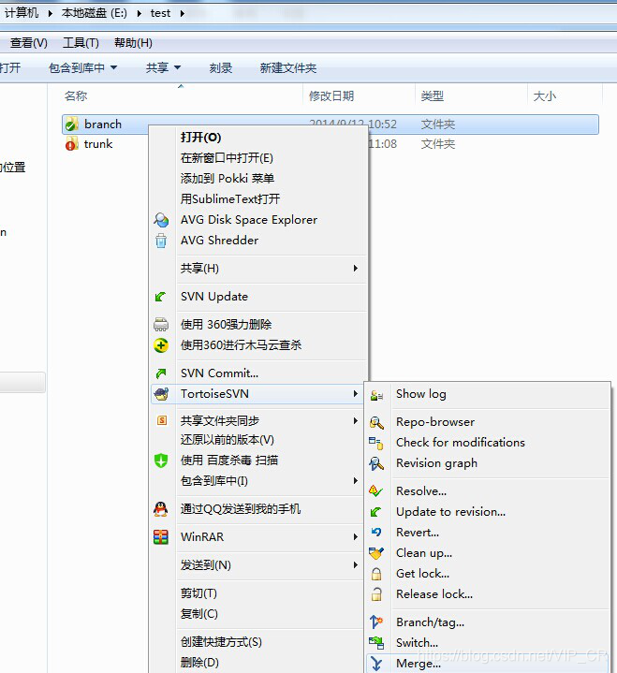Sort by the 名称 column header
Viewport: 617px width, 673px height.
[76, 95]
